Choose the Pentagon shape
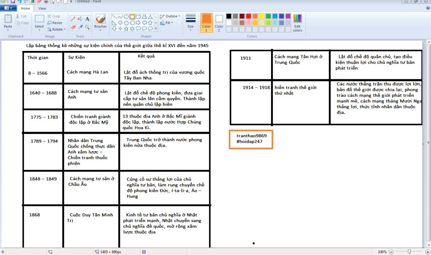 click(x=126, y=23)
